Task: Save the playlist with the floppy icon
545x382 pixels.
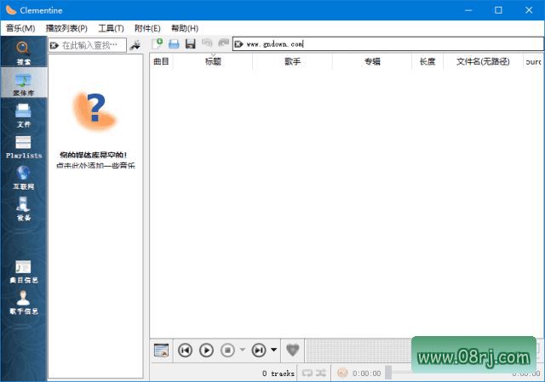Action: [x=191, y=43]
